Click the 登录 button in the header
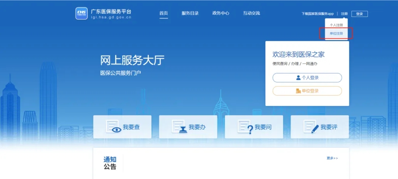 click(x=359, y=14)
